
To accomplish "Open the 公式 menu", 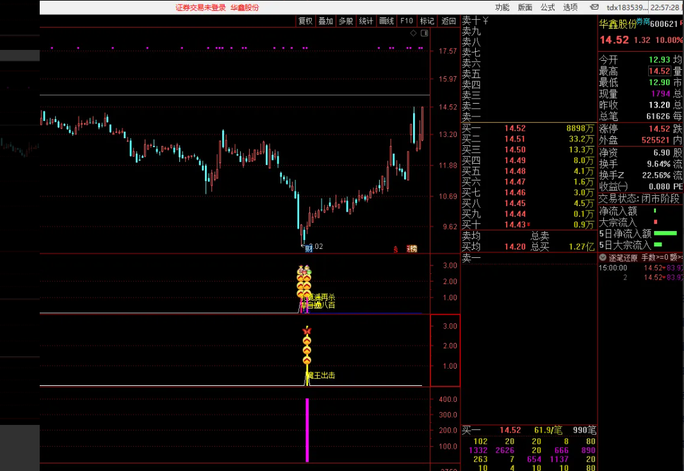I will (x=548, y=8).
